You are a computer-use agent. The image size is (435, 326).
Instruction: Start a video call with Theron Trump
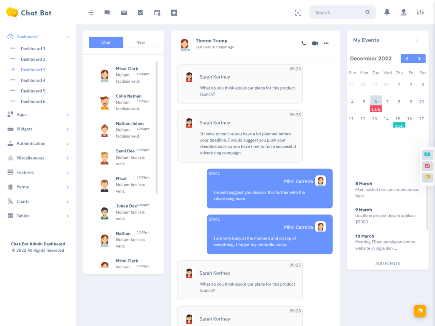click(315, 43)
